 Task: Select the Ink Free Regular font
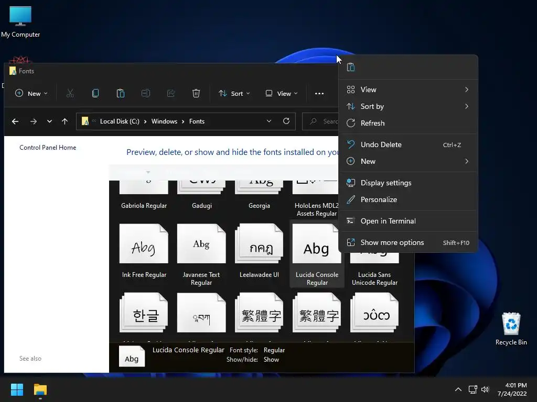(144, 251)
